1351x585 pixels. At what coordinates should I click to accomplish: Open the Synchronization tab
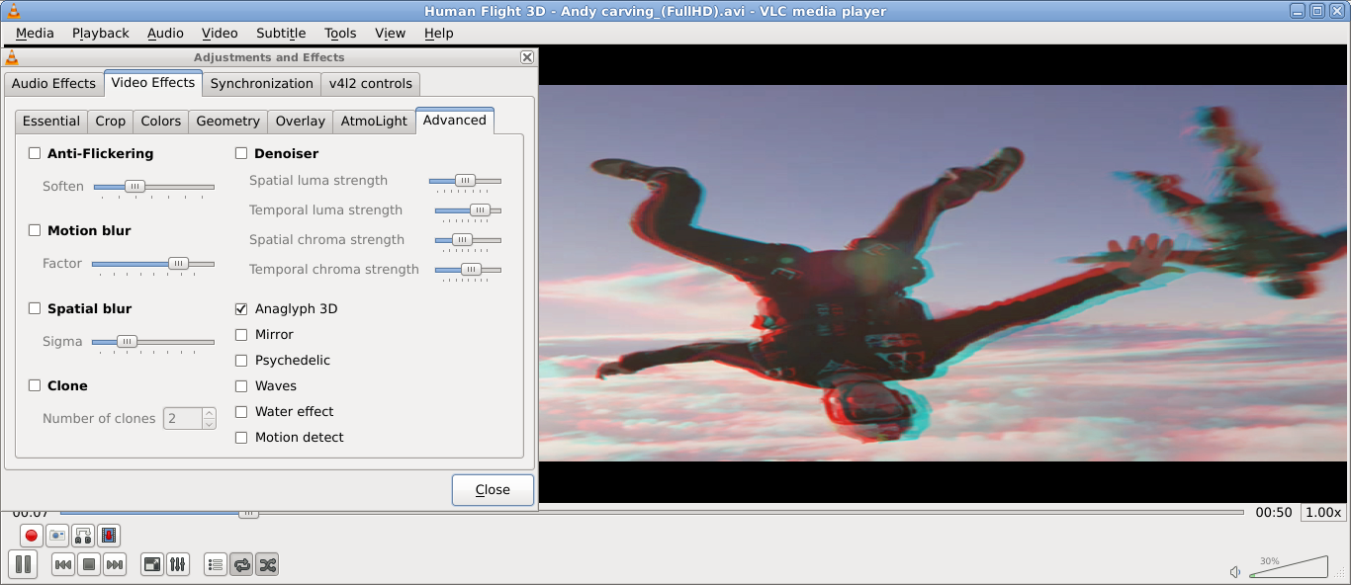coord(261,83)
